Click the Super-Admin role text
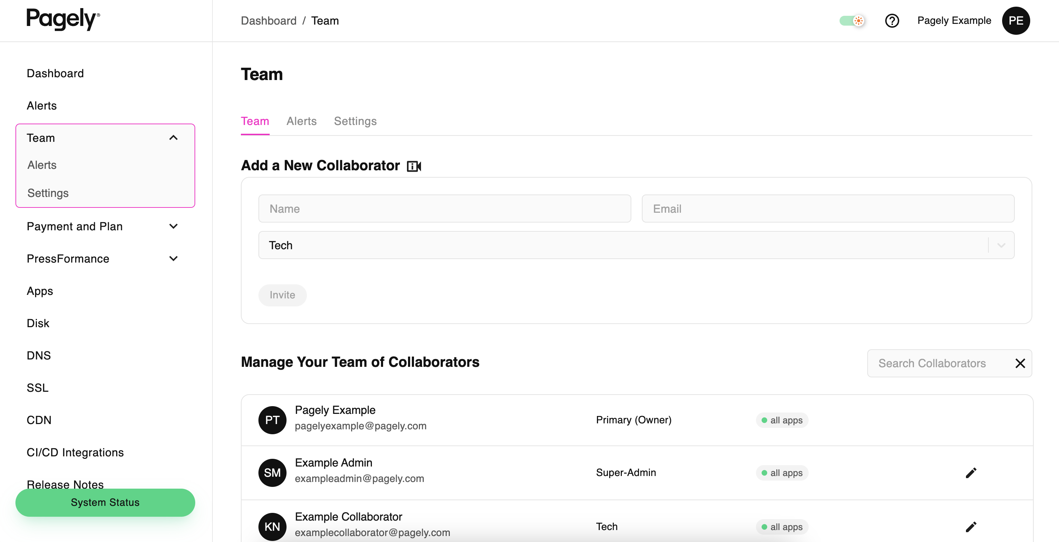 [x=626, y=472]
